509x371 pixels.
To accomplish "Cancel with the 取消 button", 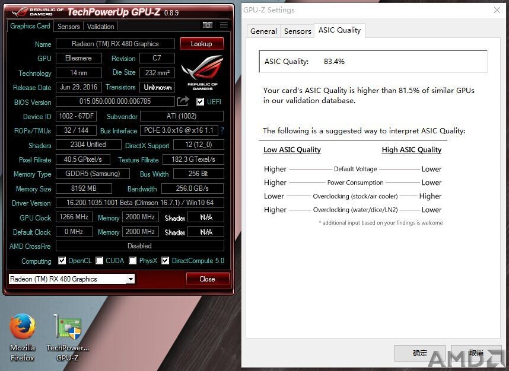I will pyautogui.click(x=476, y=353).
